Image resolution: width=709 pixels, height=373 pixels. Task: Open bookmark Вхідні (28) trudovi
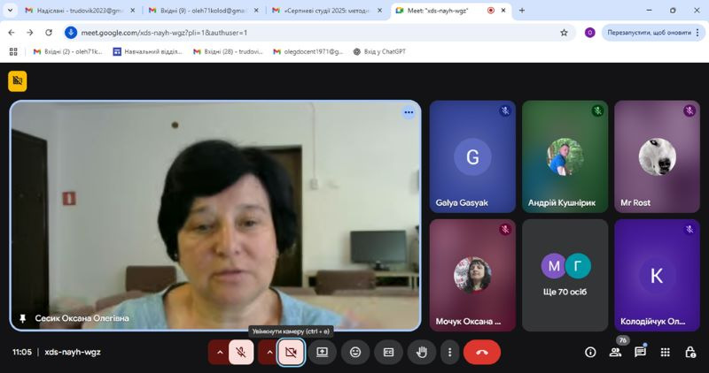(x=228, y=52)
